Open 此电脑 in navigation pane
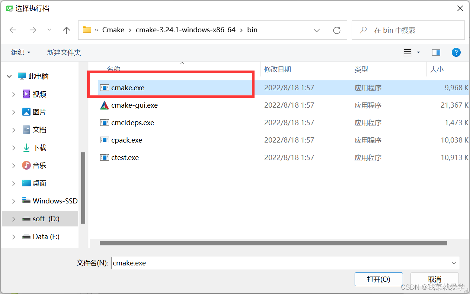 point(38,76)
